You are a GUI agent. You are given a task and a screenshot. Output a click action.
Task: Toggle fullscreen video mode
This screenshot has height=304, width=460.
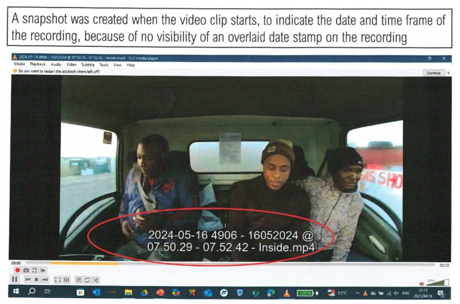coord(57,280)
